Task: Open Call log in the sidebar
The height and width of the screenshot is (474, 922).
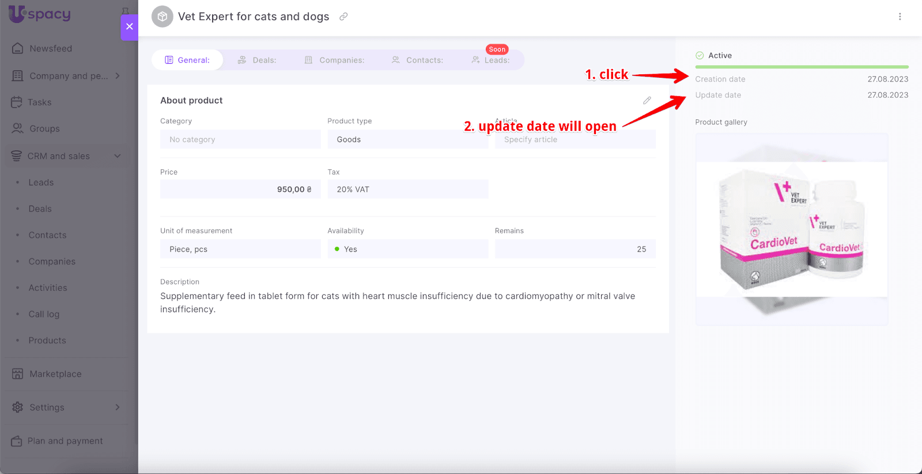Action: [x=44, y=314]
